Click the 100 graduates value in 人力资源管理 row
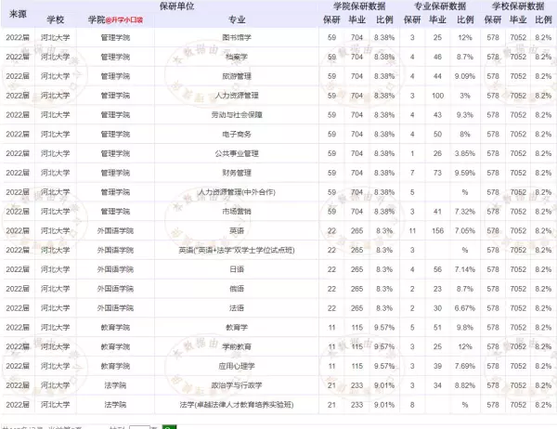This screenshot has width=557, height=429. [437, 96]
